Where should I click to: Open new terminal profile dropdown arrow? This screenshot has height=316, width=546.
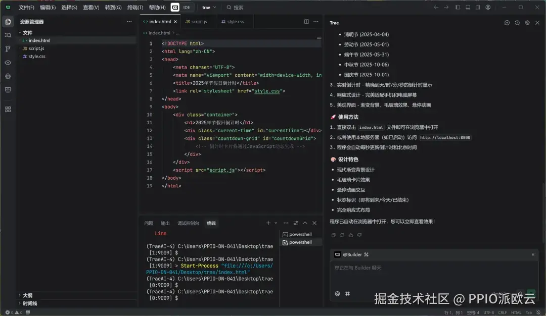click(276, 223)
